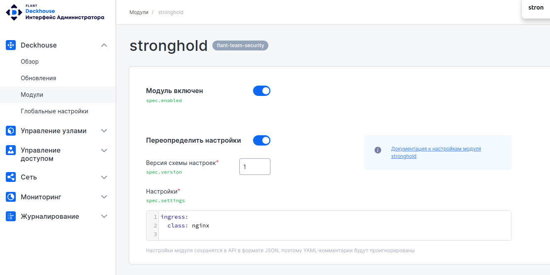The height and width of the screenshot is (275, 550).
Task: Disable the Модуль включен toggle
Action: tap(262, 91)
